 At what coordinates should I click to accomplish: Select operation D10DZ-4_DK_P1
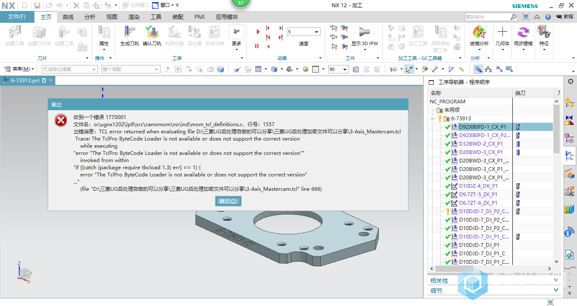tap(478, 186)
